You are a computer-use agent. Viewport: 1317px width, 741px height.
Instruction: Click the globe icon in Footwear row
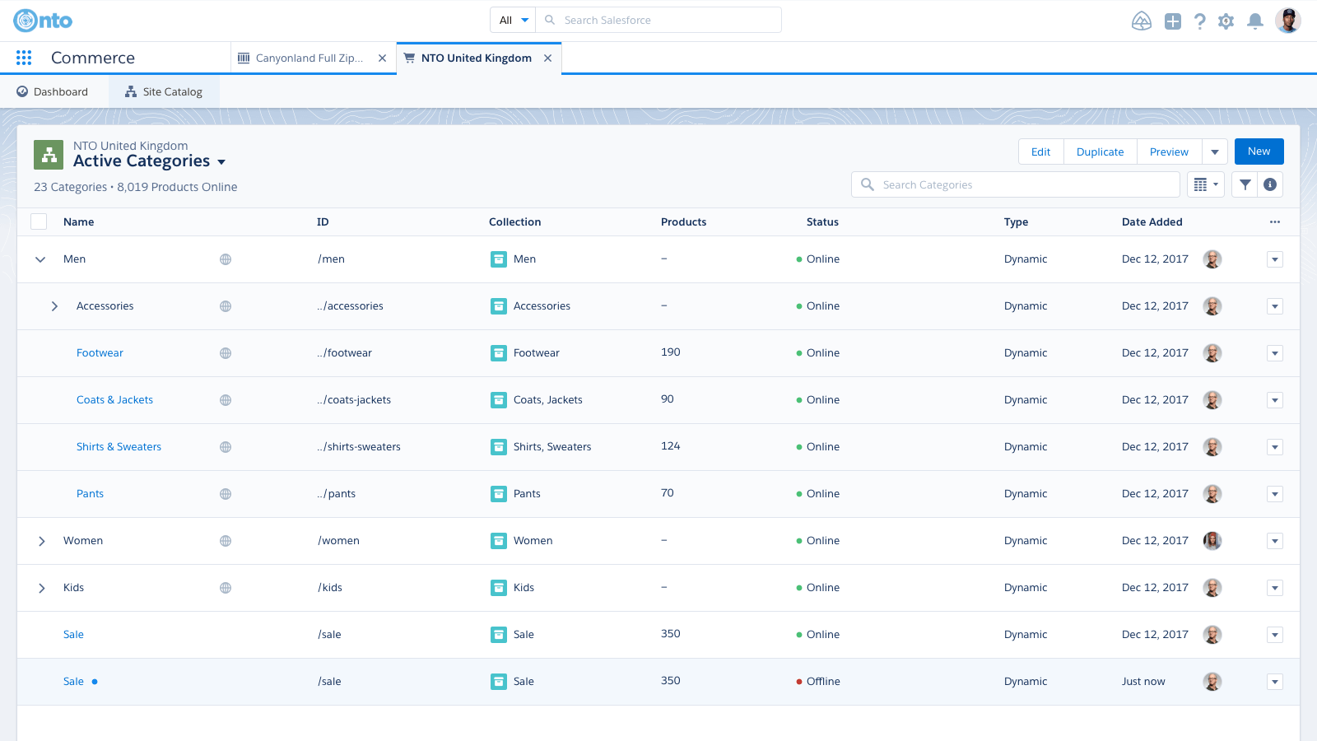[x=226, y=353]
